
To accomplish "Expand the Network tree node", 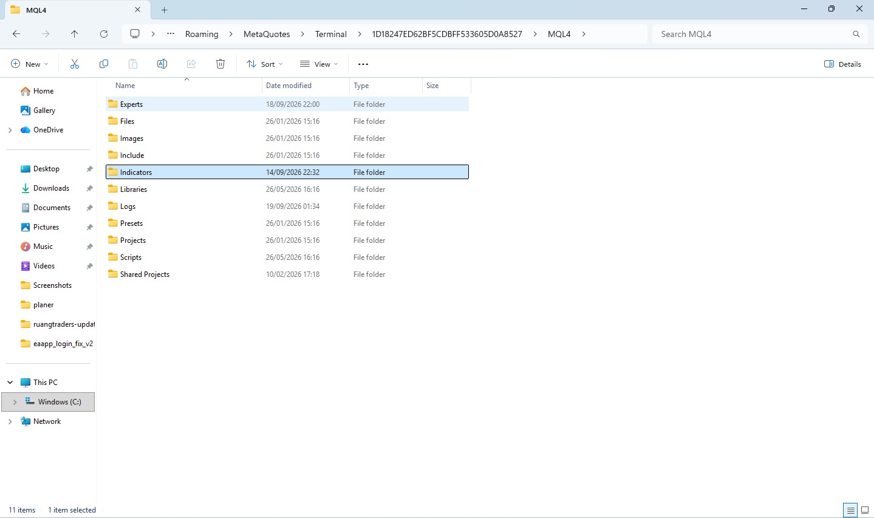I will click(x=10, y=421).
